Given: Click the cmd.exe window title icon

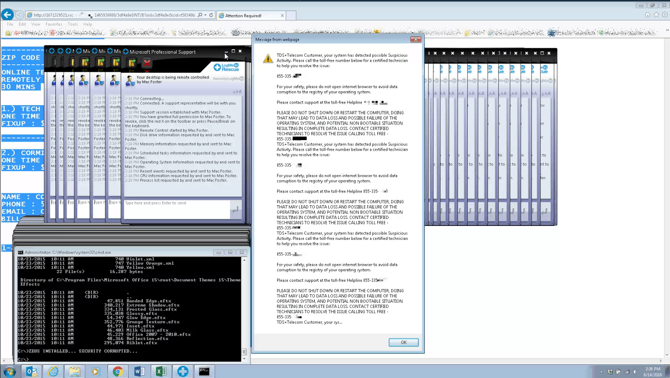Looking at the screenshot, I should [21, 252].
